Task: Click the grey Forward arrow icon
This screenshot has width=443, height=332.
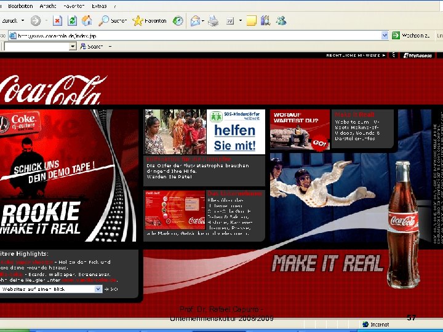Action: pos(36,21)
